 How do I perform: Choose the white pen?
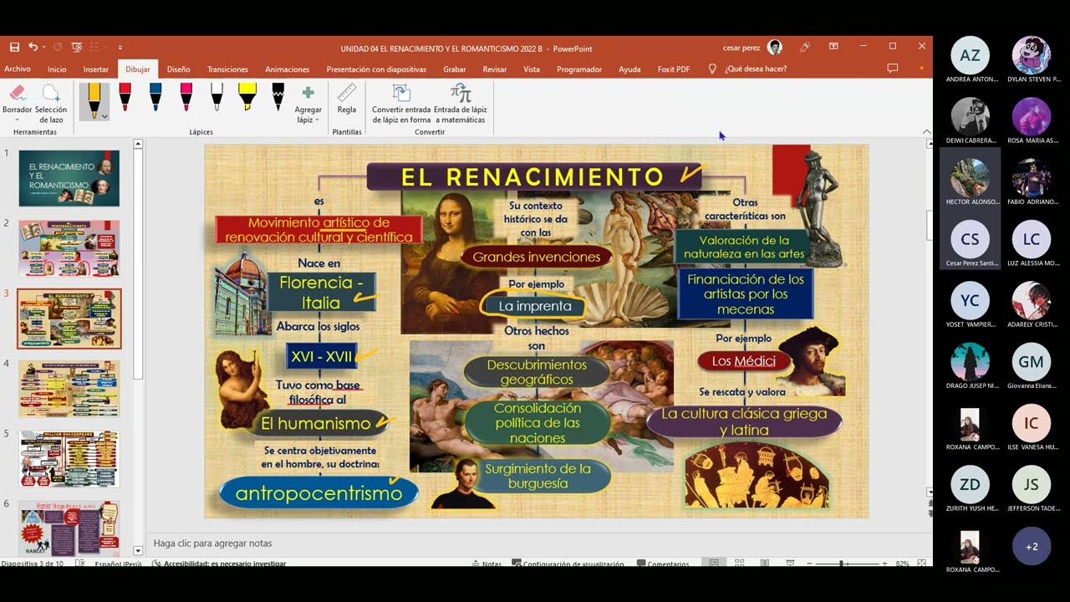pyautogui.click(x=217, y=97)
